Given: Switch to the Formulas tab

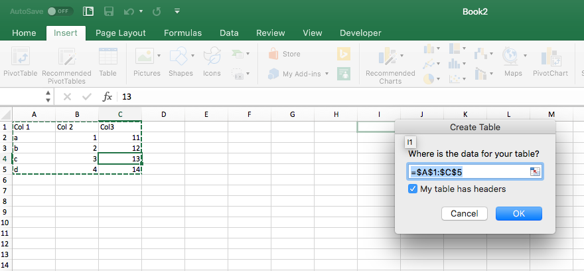Looking at the screenshot, I should pyautogui.click(x=183, y=33).
